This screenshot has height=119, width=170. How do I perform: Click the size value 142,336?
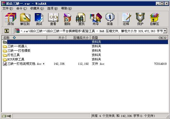[x=59, y=64]
